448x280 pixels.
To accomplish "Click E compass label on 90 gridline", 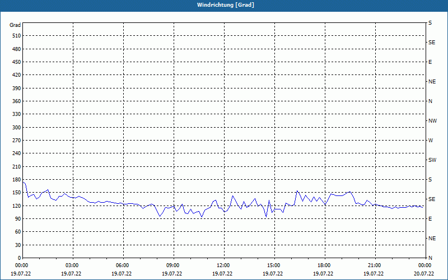I will tap(430, 219).
